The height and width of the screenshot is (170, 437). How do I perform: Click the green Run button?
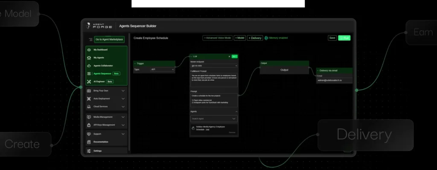(x=344, y=38)
